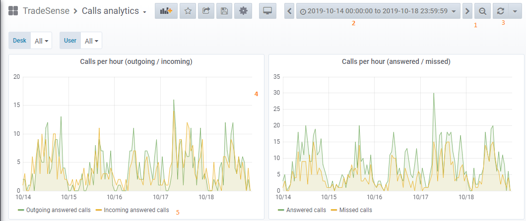
Task: Shift time range forward
Action: [467, 11]
